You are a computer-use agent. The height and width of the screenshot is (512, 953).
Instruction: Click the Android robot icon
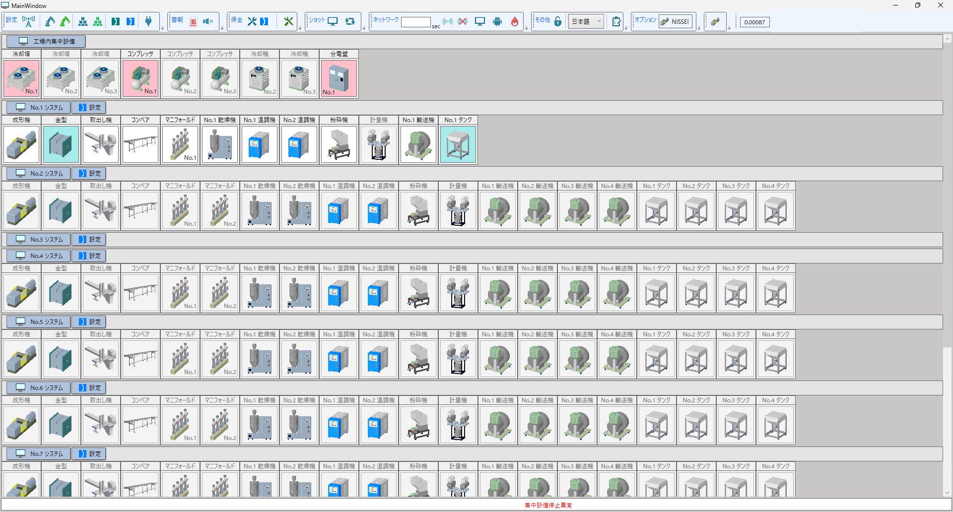(x=497, y=21)
